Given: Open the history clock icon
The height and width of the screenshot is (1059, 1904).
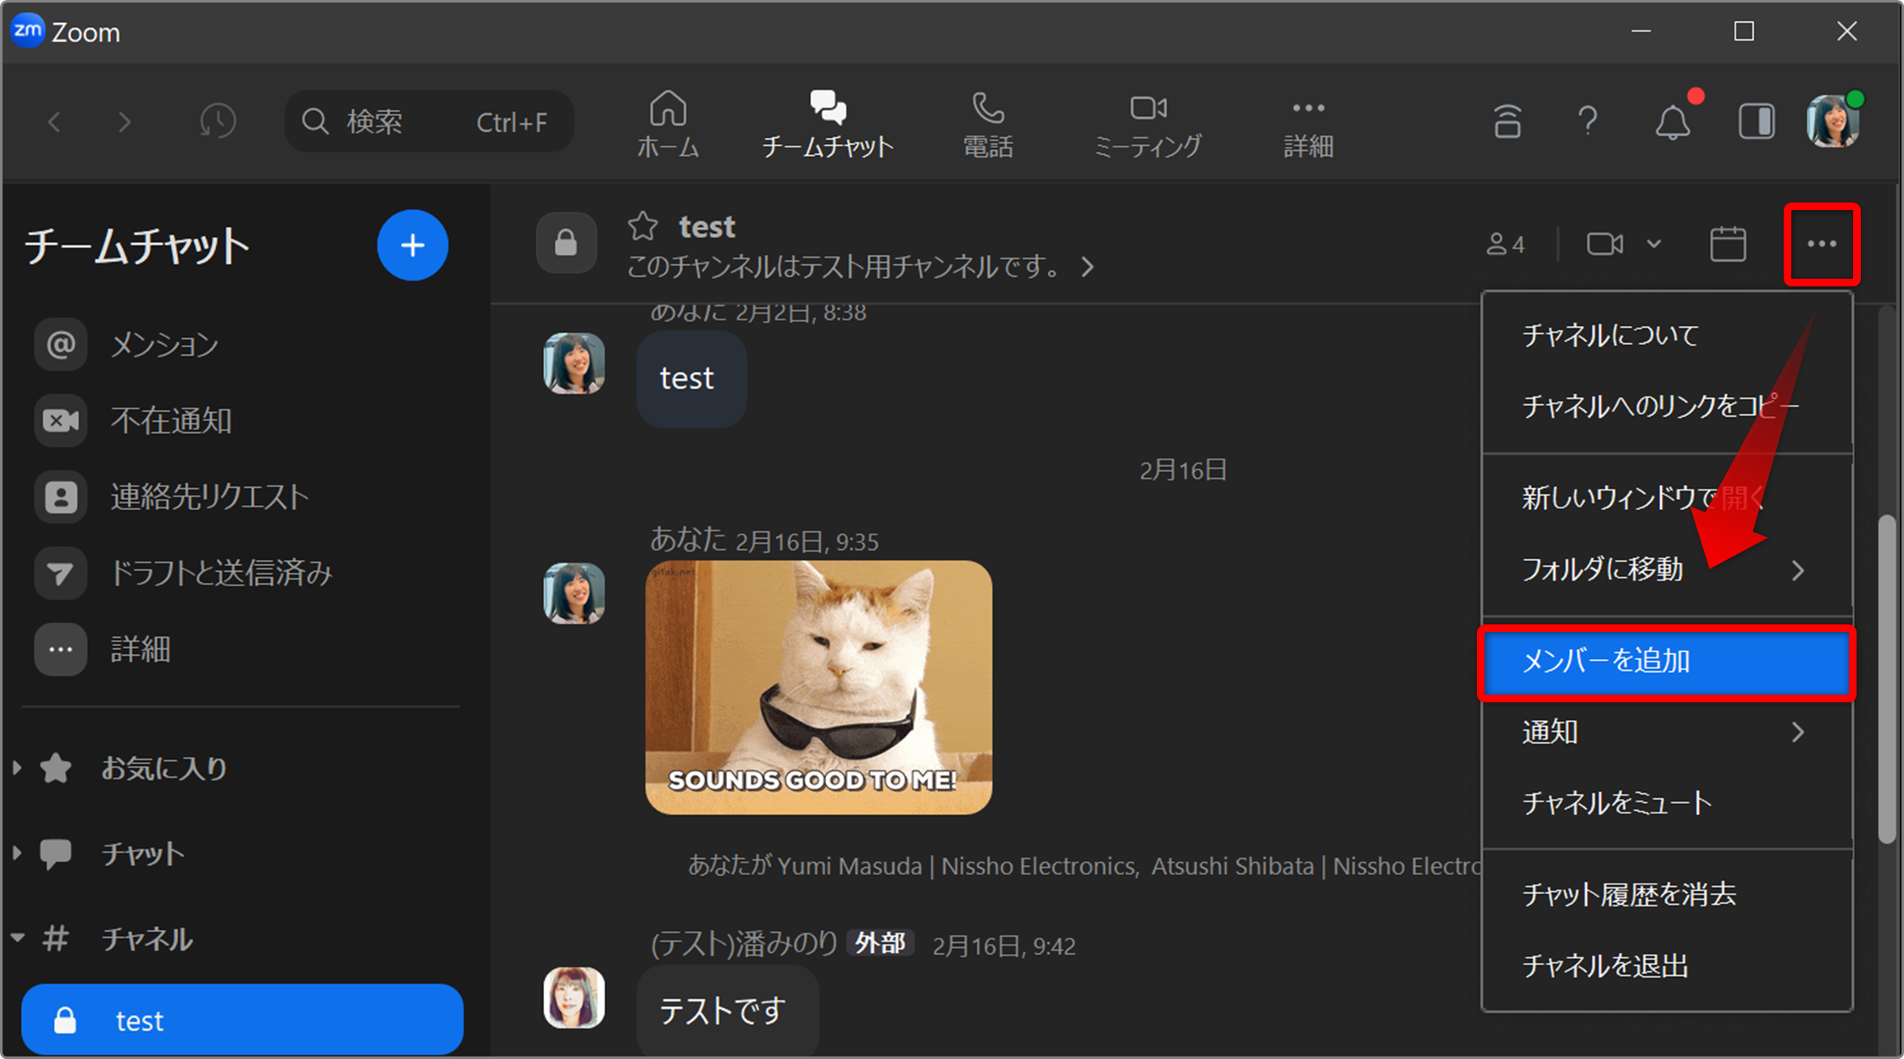Looking at the screenshot, I should pos(217,121).
